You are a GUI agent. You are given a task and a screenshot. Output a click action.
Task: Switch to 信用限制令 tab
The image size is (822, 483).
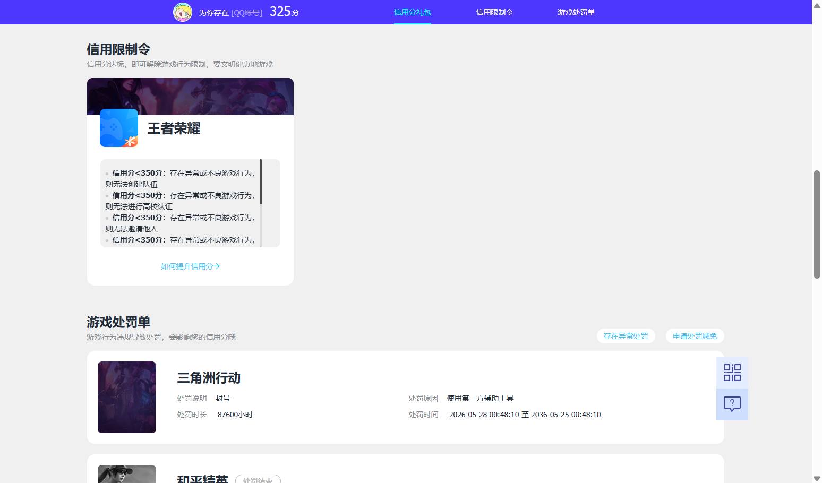pyautogui.click(x=494, y=12)
